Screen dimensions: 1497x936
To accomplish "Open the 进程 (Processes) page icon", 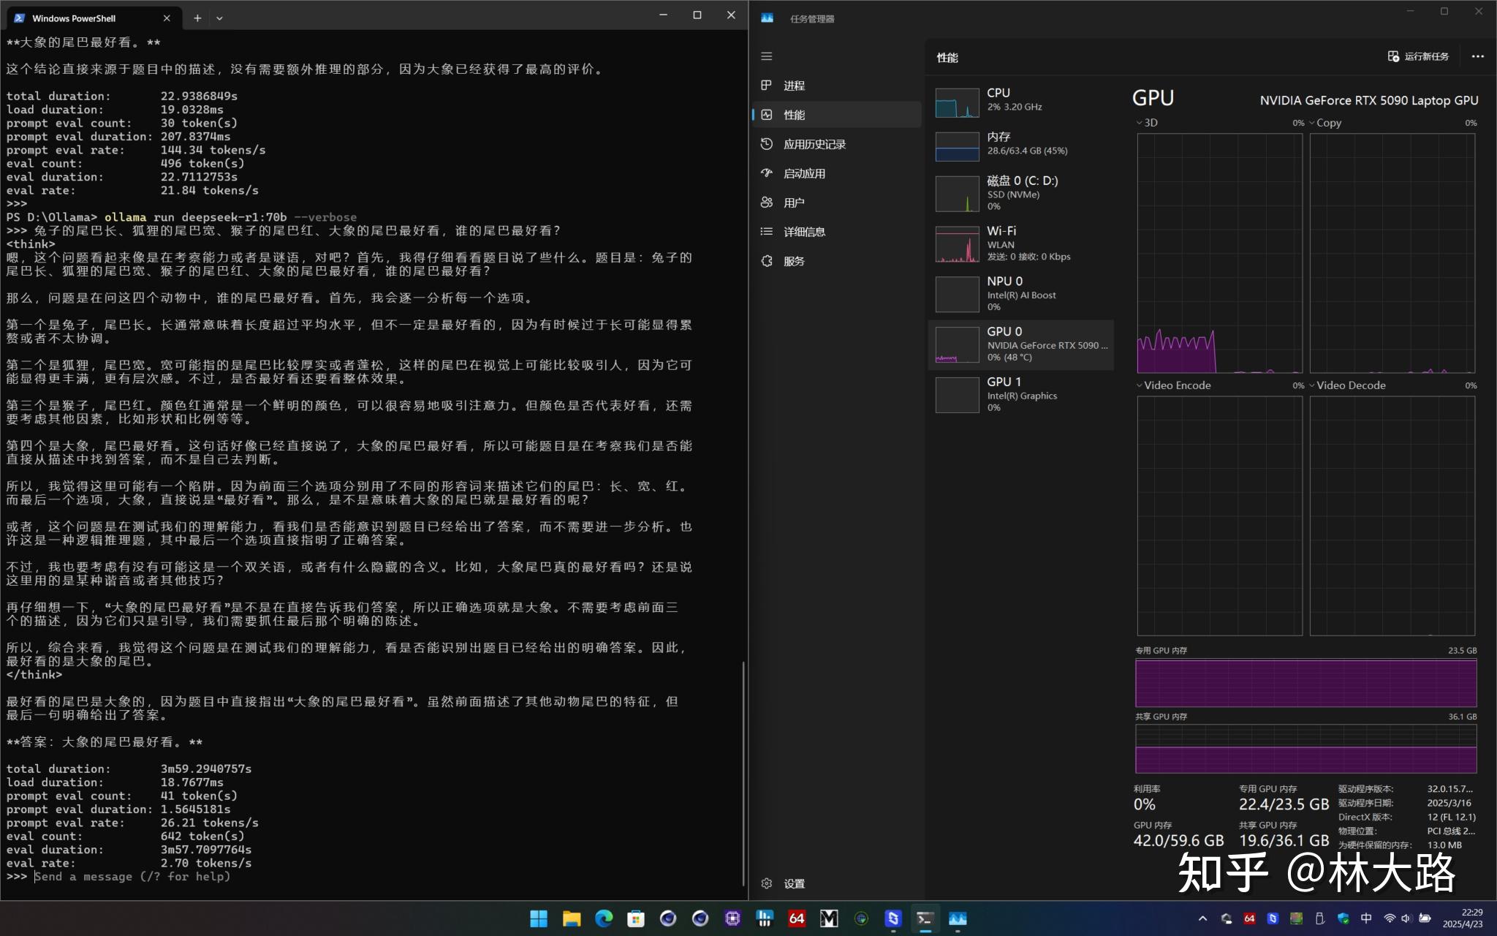I will [767, 86].
